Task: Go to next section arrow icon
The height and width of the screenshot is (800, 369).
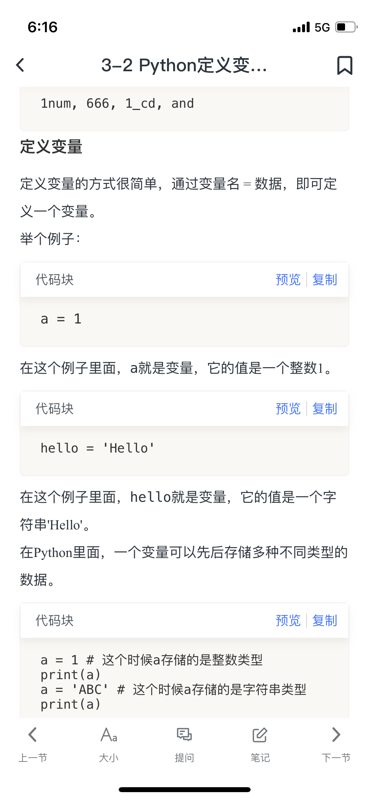Action: point(336,735)
